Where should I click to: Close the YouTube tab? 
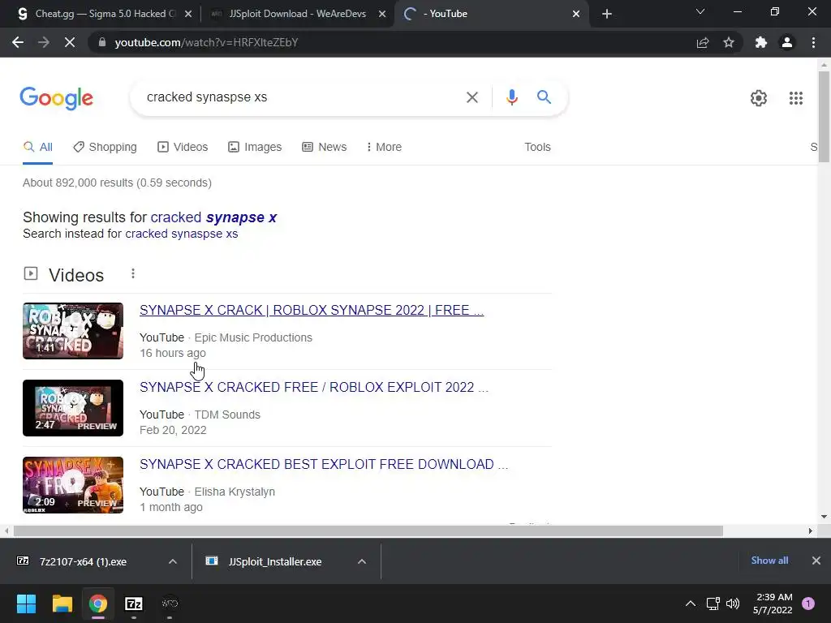click(x=576, y=14)
